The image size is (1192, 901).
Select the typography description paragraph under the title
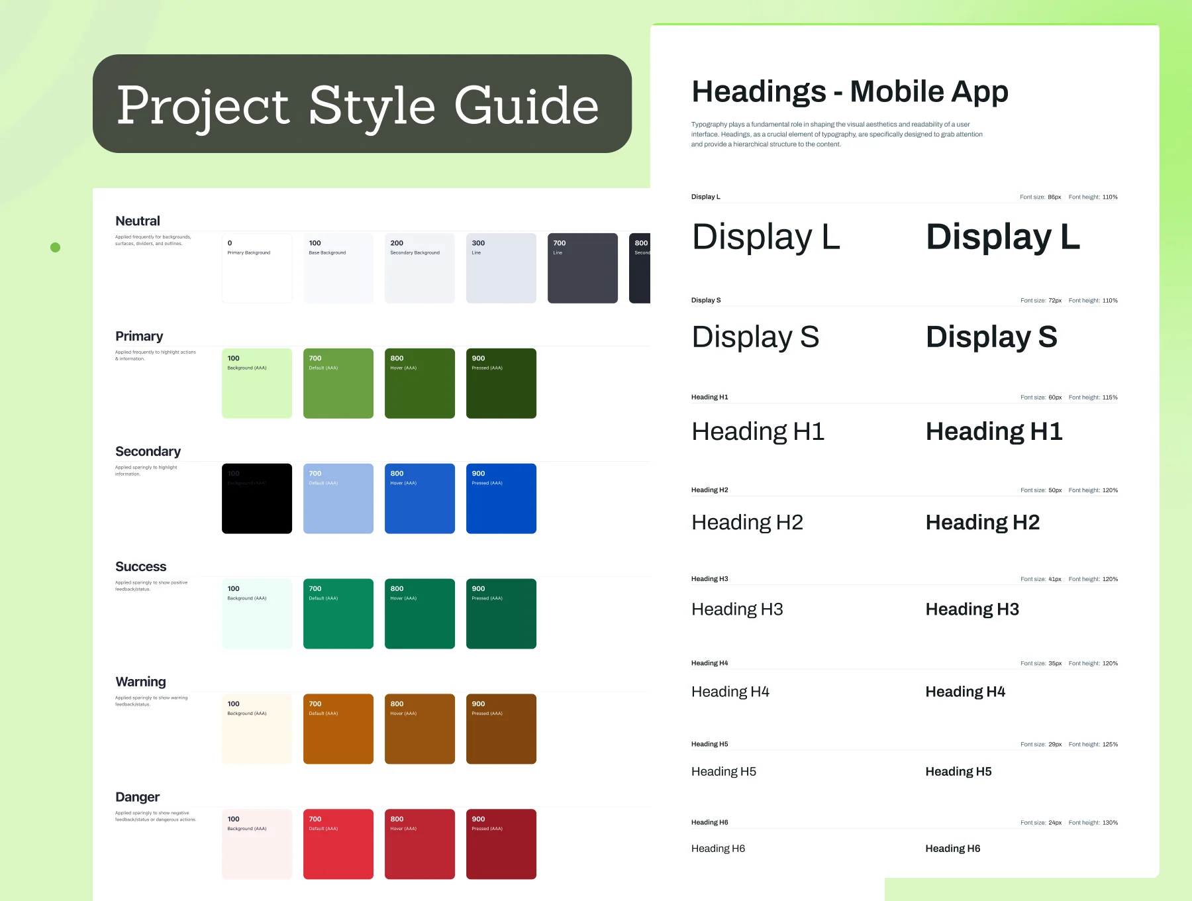pos(837,134)
